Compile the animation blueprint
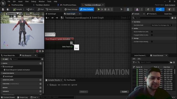Image resolution: width=177 pixels, height=99 pixels. coord(17,9)
